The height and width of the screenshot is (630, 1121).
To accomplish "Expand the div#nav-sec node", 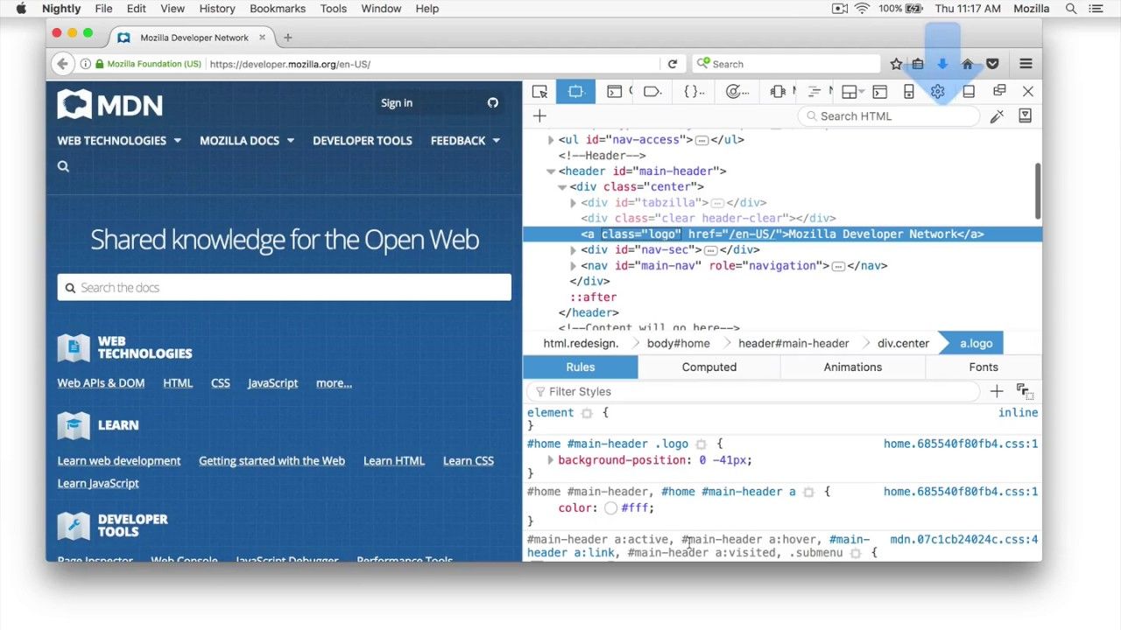I will [x=574, y=250].
